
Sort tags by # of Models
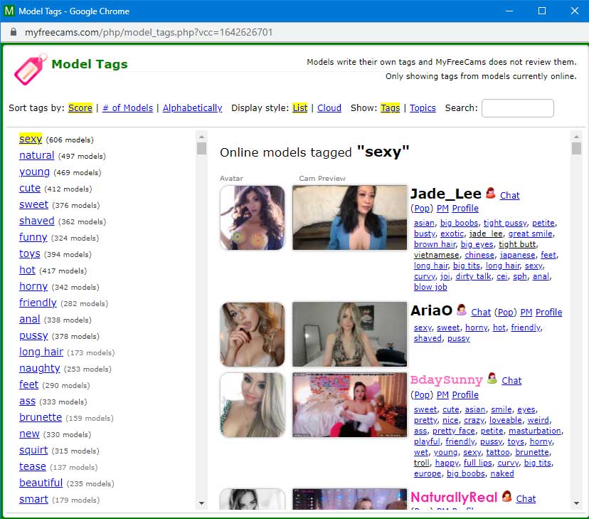click(127, 108)
